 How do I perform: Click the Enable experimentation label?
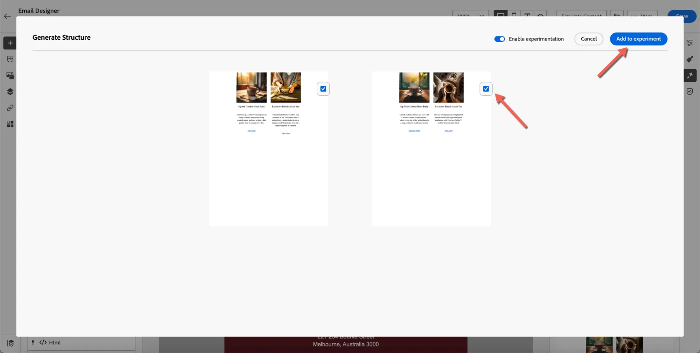pyautogui.click(x=536, y=39)
